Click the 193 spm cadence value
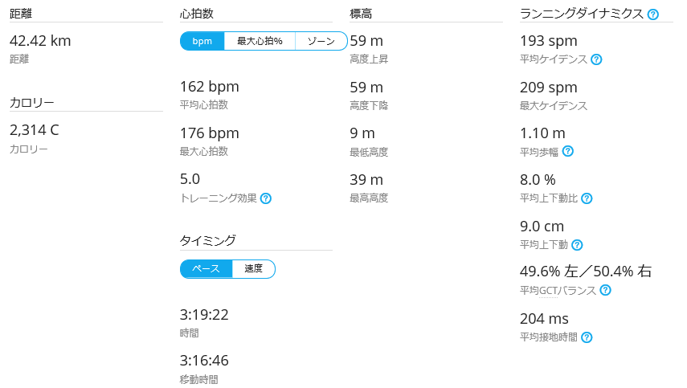The width and height of the screenshot is (687, 388). tap(549, 41)
